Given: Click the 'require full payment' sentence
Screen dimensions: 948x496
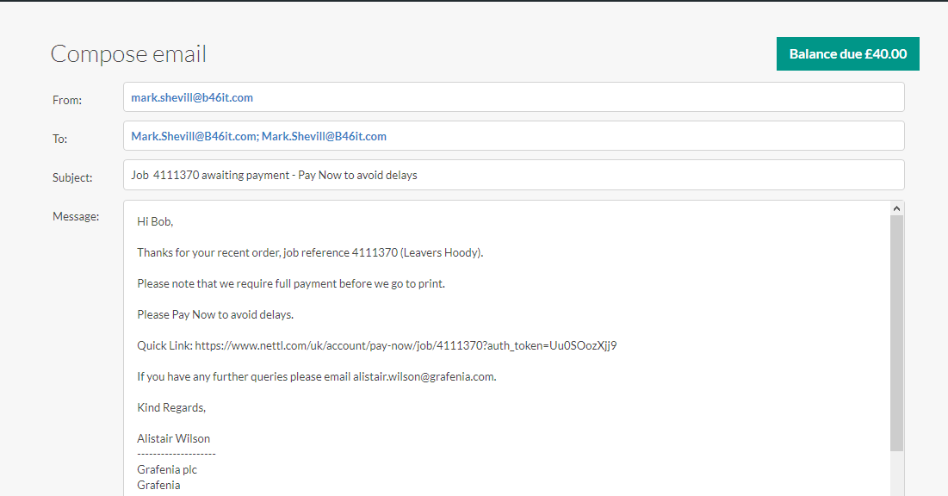Looking at the screenshot, I should point(291,283).
